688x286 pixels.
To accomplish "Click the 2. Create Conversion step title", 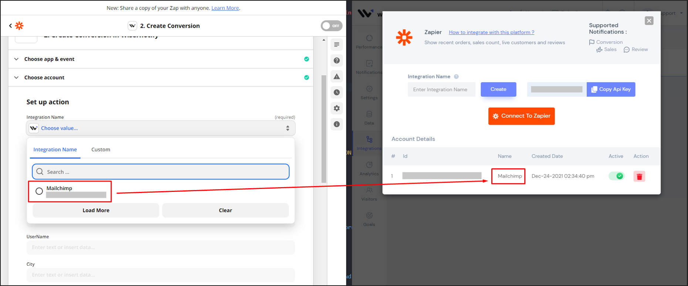I will tap(170, 26).
